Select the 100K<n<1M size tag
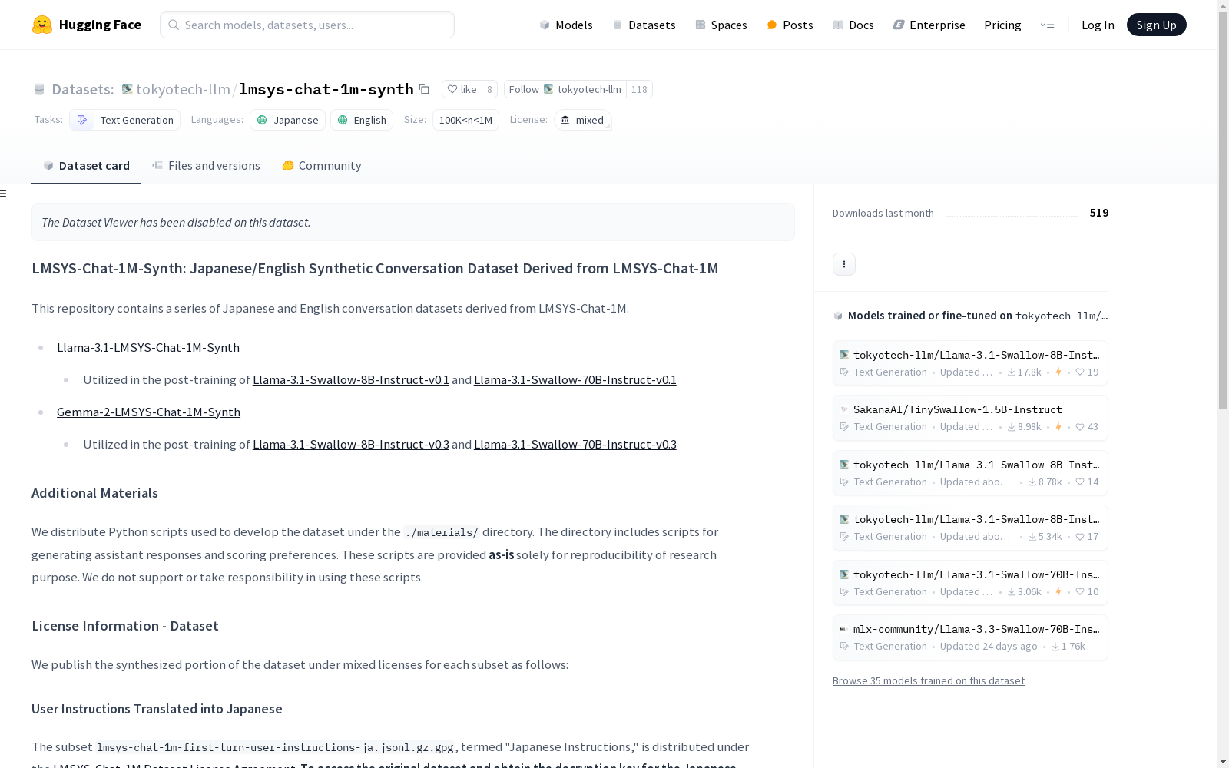Screen dimensions: 1229x768 (465, 120)
